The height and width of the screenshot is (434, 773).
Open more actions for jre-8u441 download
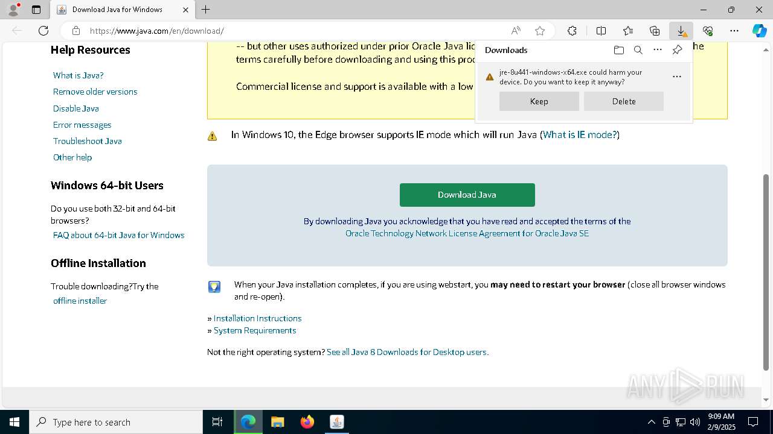tap(677, 77)
